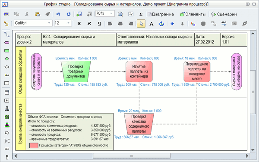Click the pink Поступили закупленные сырье event
The width and height of the screenshot is (259, 162).
click(36, 72)
